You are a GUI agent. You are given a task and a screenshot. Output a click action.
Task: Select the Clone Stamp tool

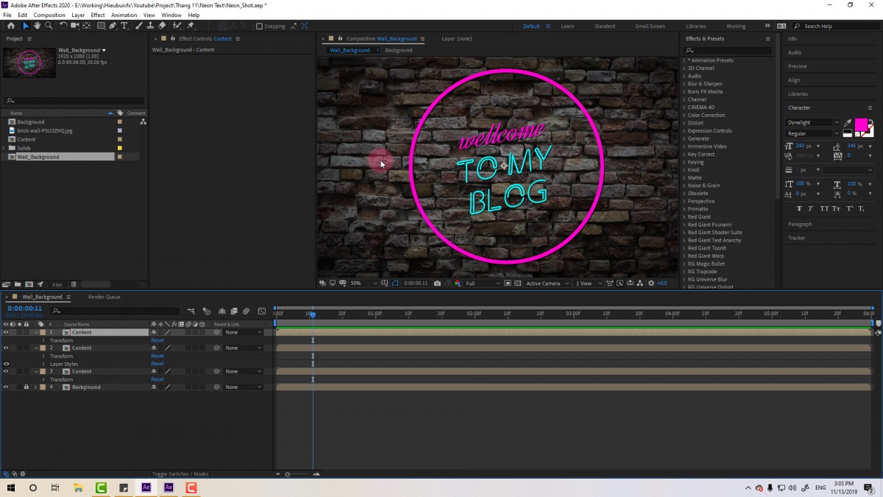point(151,26)
